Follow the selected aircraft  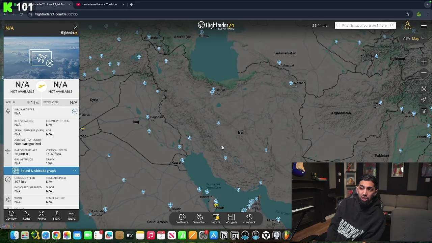pyautogui.click(x=42, y=215)
